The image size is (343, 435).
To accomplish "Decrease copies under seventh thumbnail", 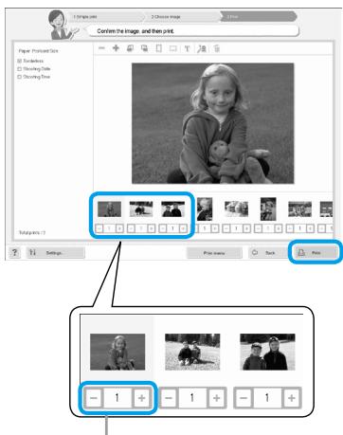I will click(x=290, y=228).
